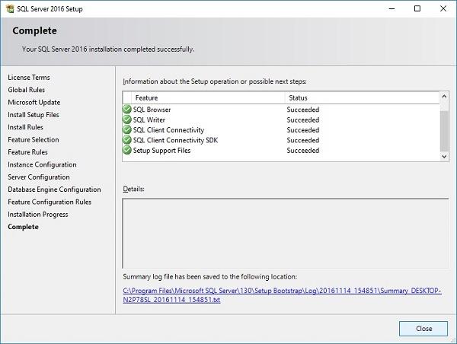Click inside the empty Details text box

click(x=282, y=231)
